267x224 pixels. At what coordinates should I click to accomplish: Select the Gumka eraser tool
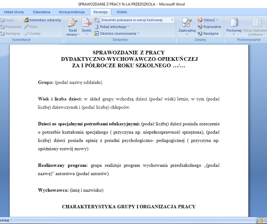click(x=26, y=34)
